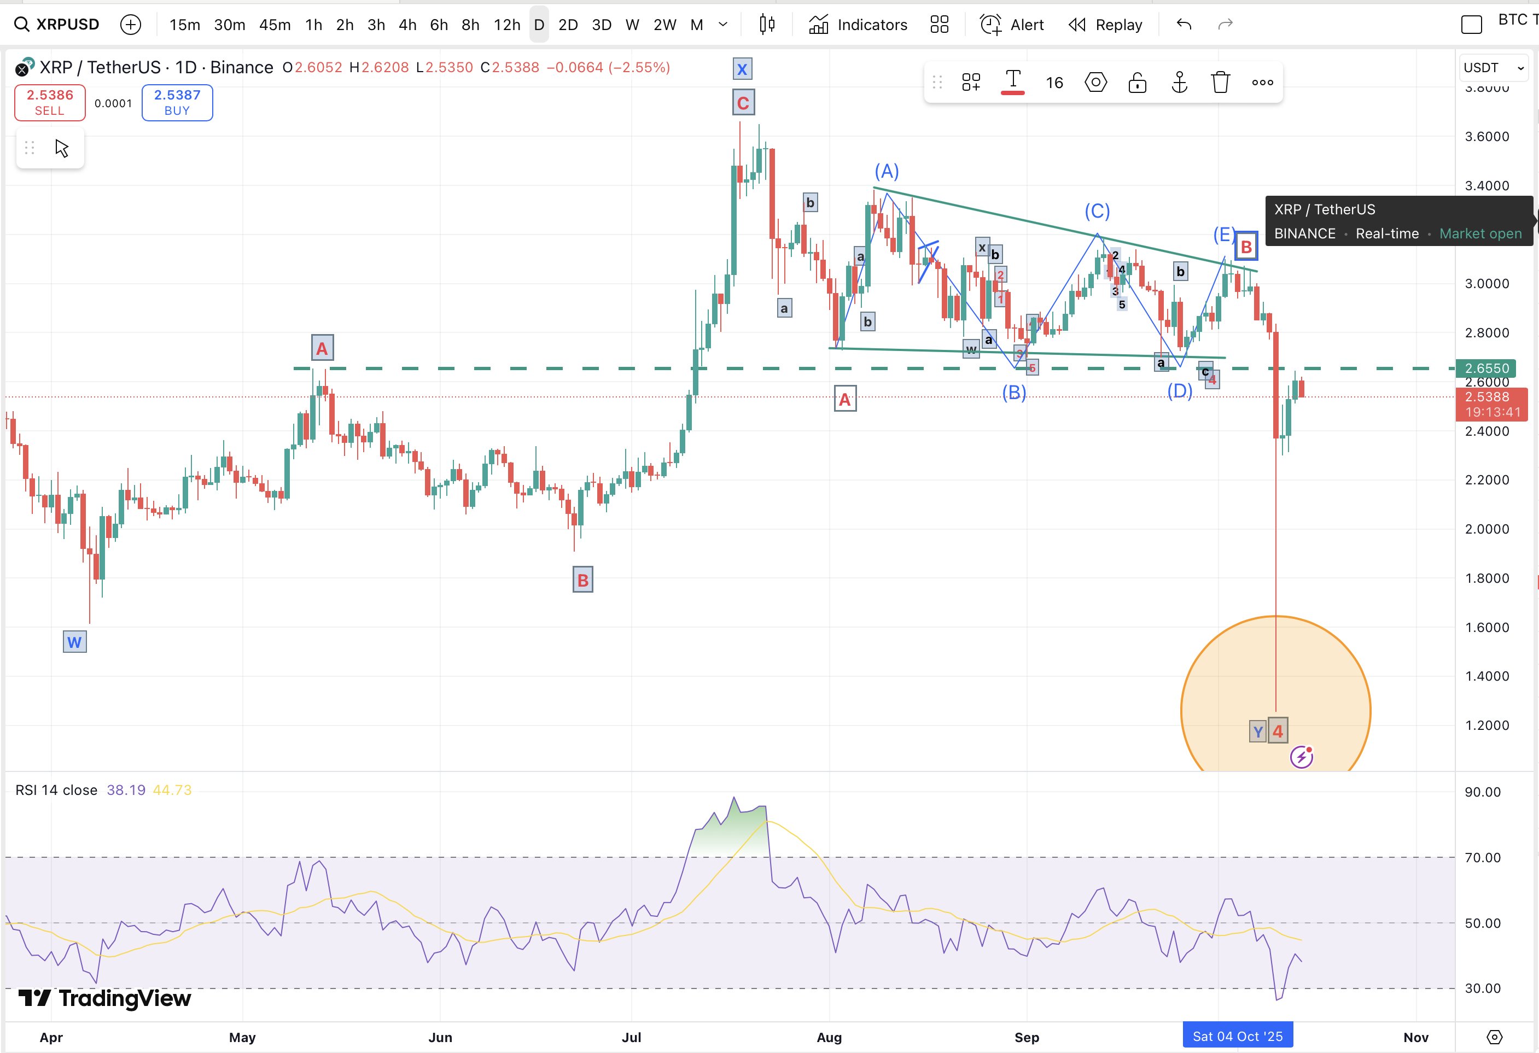Start Replay mode
The image size is (1539, 1053).
[x=1105, y=25]
